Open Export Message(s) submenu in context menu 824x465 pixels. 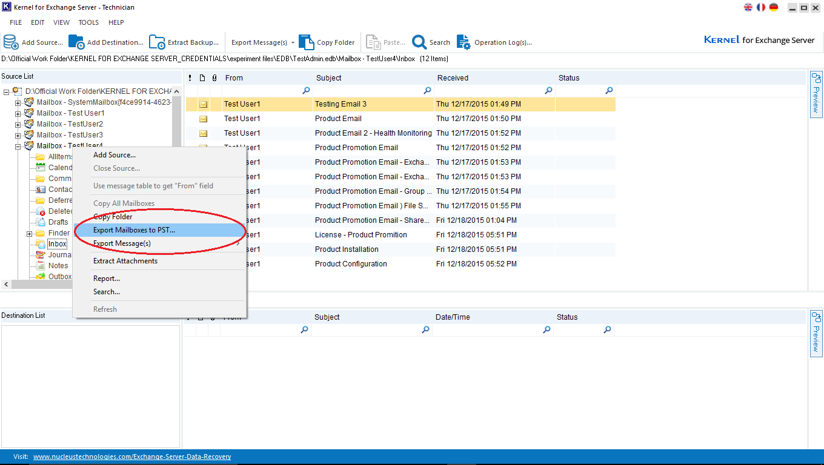pyautogui.click(x=159, y=243)
